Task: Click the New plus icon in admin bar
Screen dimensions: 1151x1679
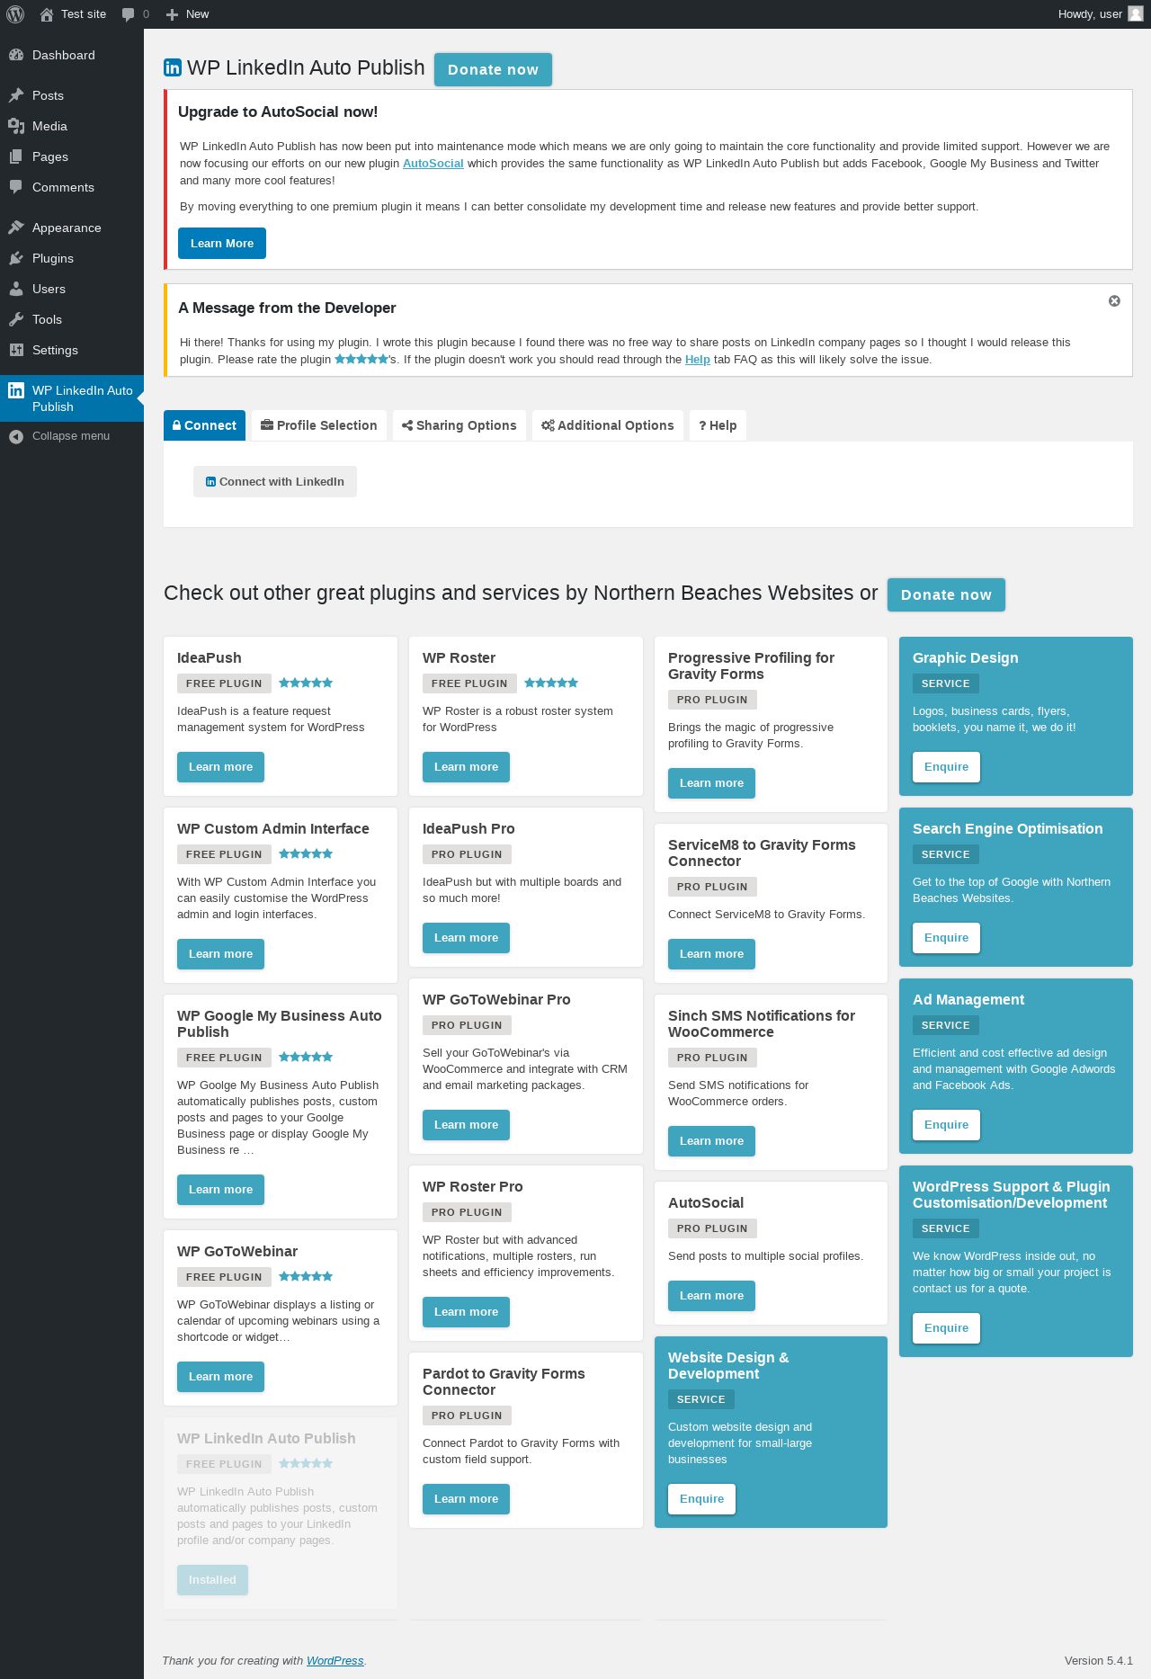Action: (x=173, y=14)
